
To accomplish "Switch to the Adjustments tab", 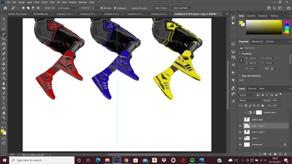I will 257,42.
